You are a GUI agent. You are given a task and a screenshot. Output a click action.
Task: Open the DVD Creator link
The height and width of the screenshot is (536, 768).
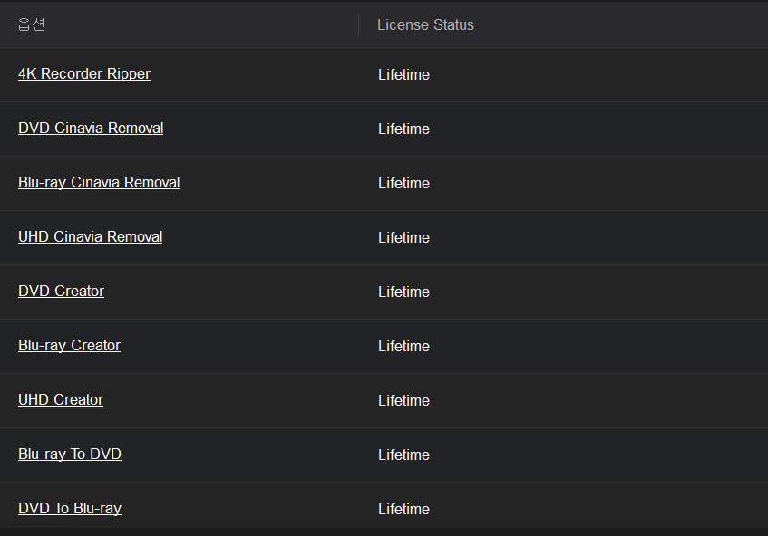click(x=61, y=292)
